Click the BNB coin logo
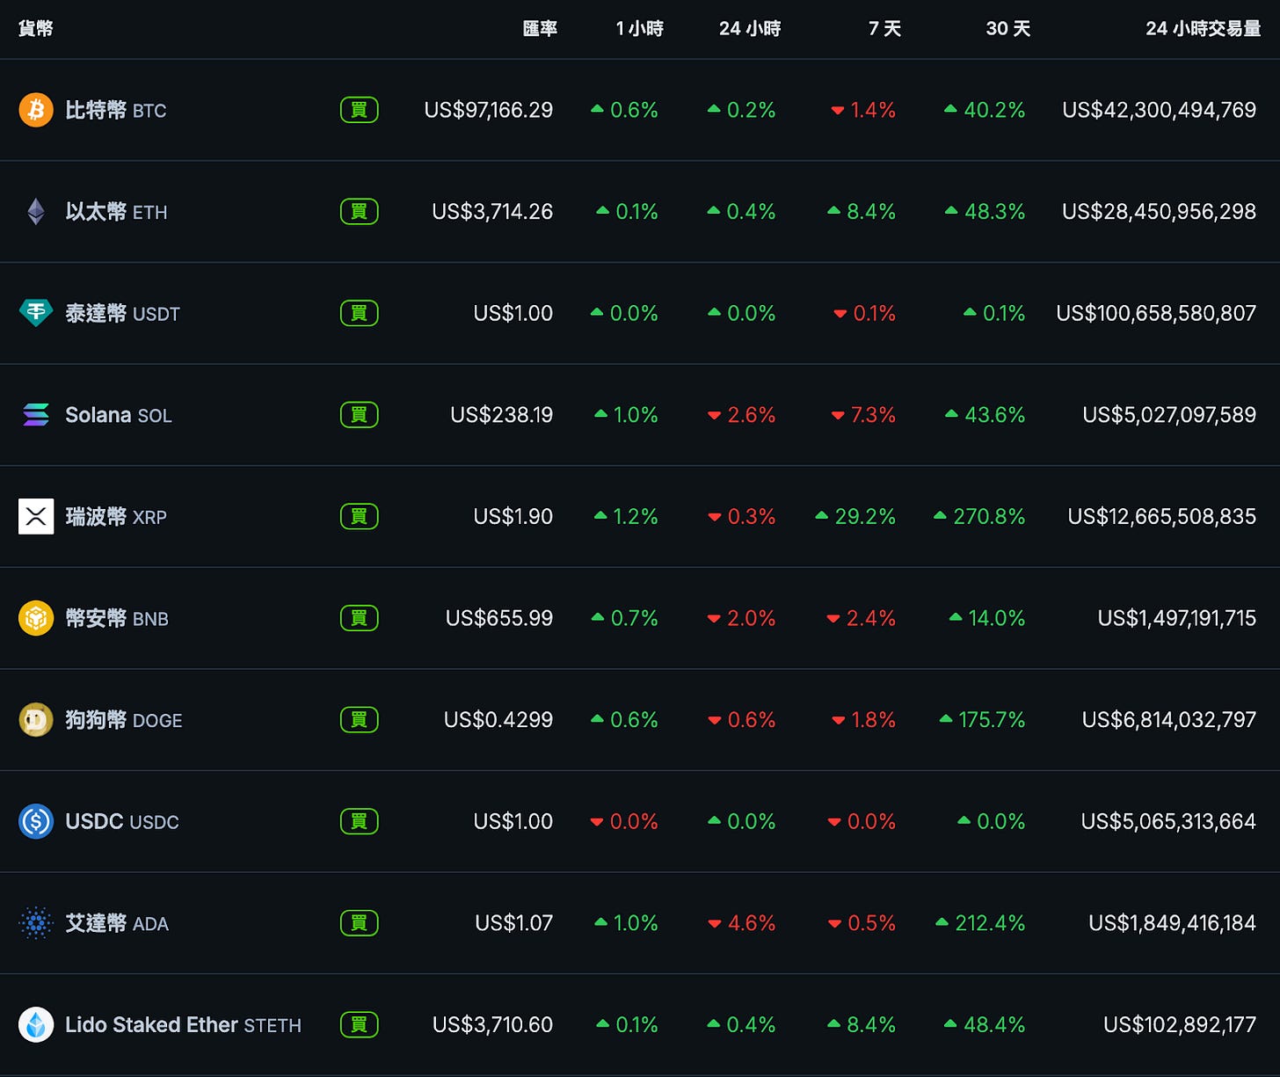The image size is (1280, 1077). click(36, 618)
